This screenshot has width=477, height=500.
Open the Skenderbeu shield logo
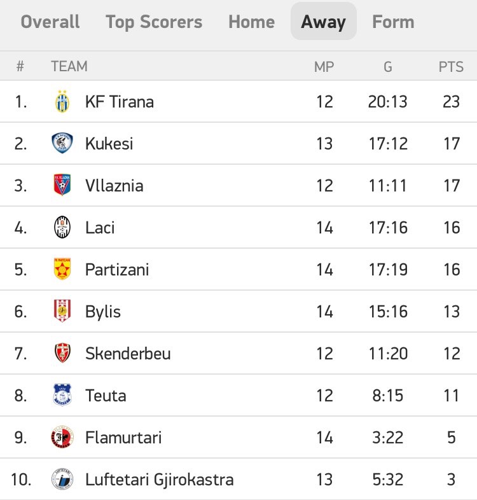pyautogui.click(x=62, y=353)
